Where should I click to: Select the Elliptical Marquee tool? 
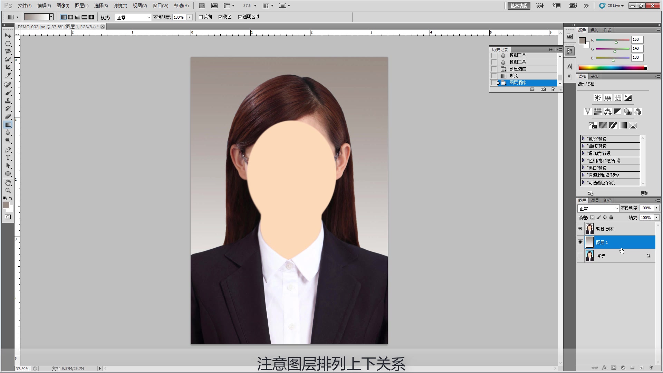tap(8, 44)
